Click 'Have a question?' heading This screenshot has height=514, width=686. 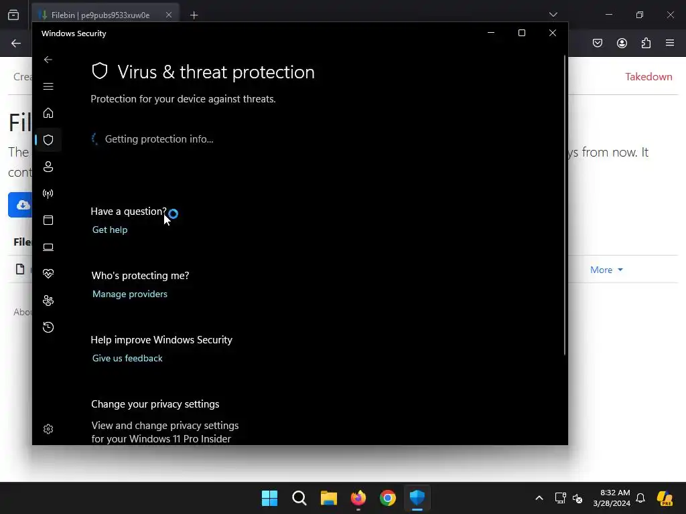coord(129,211)
